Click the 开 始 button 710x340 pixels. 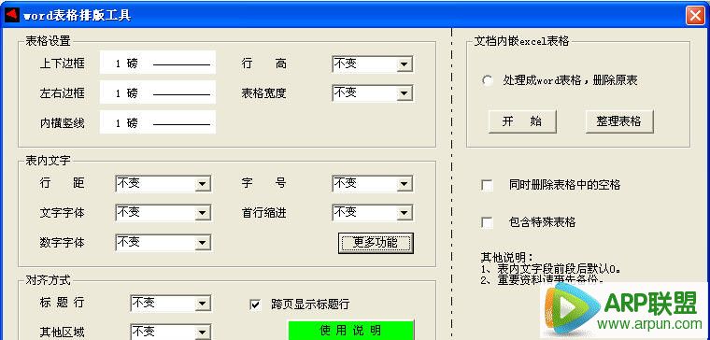[x=522, y=121]
